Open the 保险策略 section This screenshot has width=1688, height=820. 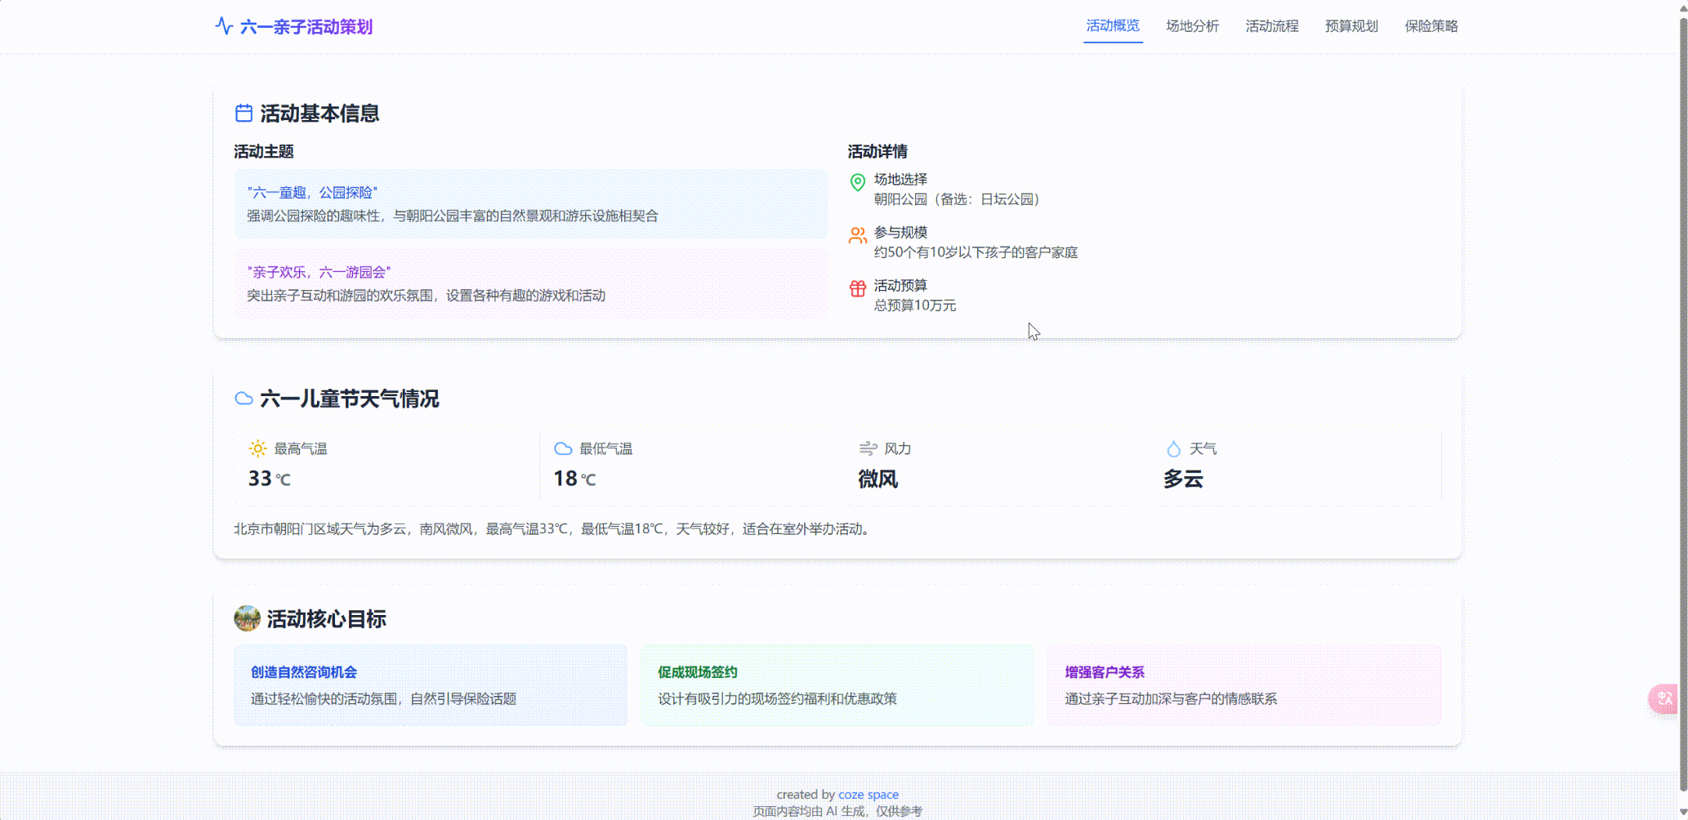[1431, 25]
